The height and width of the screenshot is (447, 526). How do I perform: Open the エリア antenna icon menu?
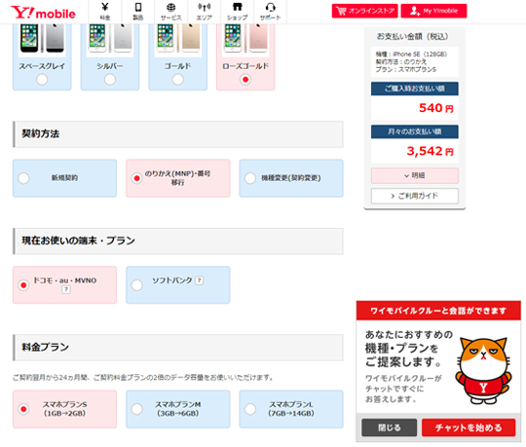click(x=204, y=12)
